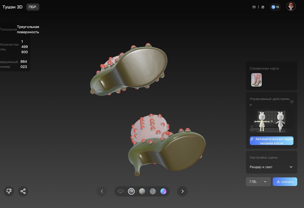Click the Автоматическое переплетание кости button

click(x=272, y=141)
